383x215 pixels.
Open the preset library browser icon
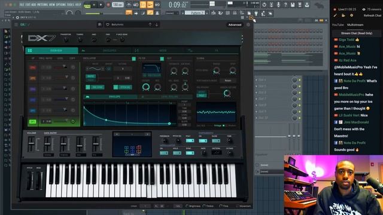(100, 24)
